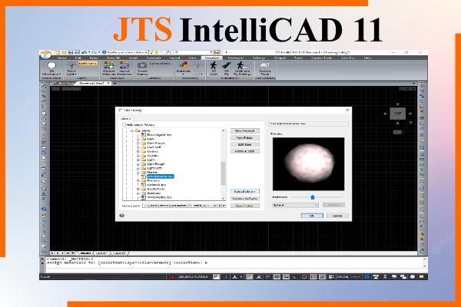Open the Home ribbon tab
Screen dimensions: 461x307
pyautogui.click(x=61, y=58)
